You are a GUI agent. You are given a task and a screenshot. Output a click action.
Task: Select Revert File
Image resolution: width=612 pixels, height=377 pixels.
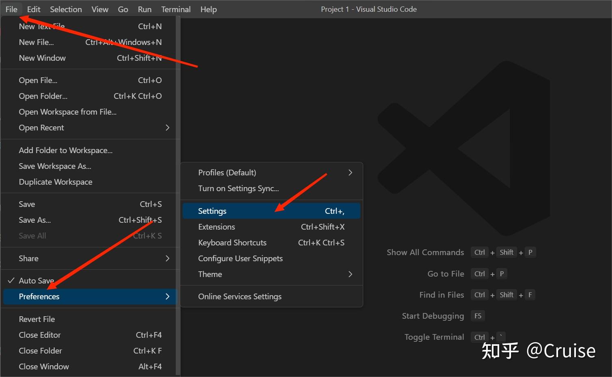pyautogui.click(x=37, y=319)
